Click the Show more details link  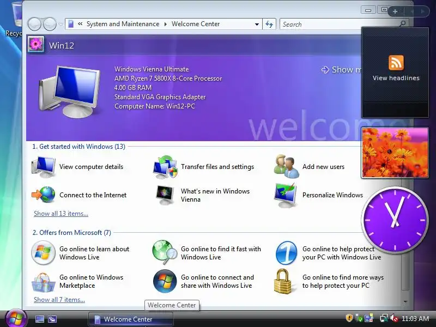tap(342, 70)
